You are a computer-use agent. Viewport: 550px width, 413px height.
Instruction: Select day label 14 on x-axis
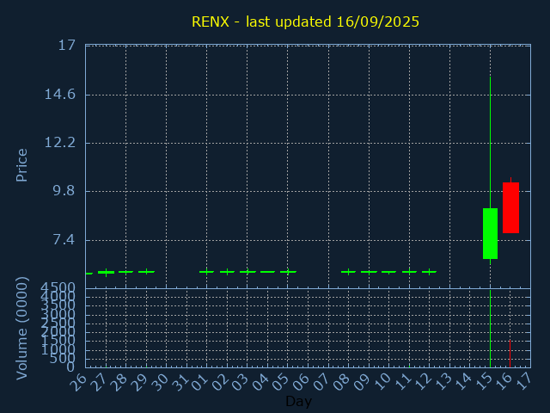(462, 382)
